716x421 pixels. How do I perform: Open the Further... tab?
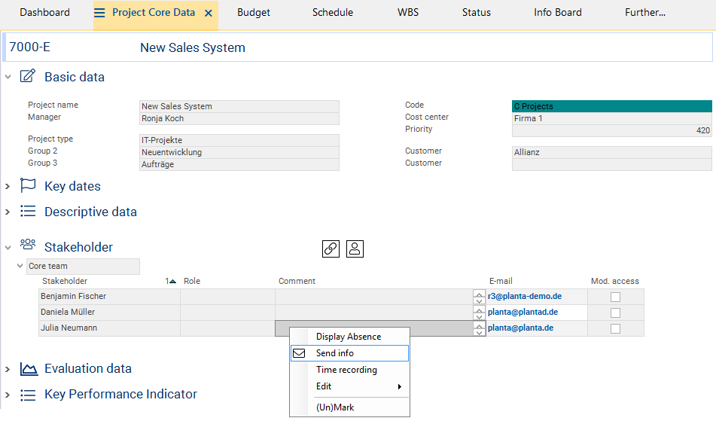click(x=644, y=13)
